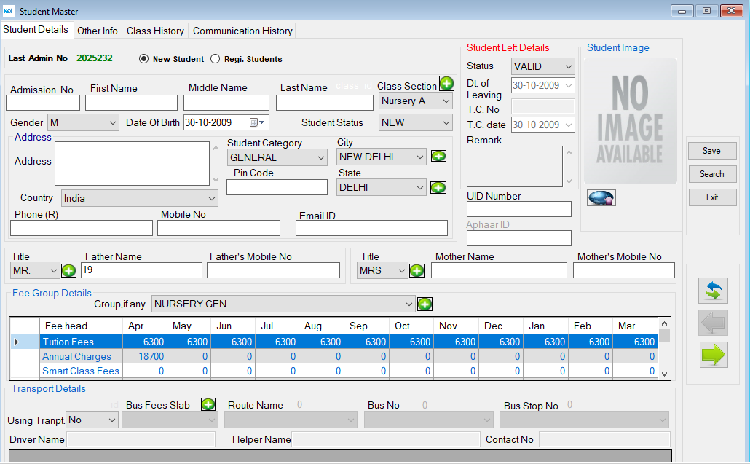Click browse image icon under Student Image
Screen dimensions: 750x464
(x=601, y=197)
